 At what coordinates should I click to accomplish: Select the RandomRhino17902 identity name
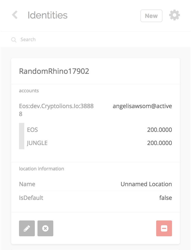(54, 71)
